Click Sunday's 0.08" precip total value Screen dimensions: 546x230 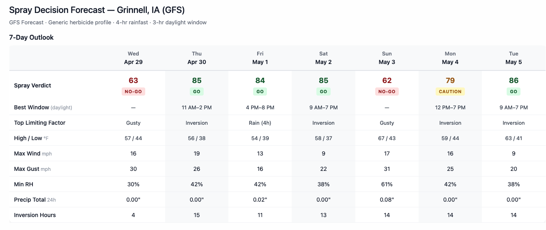[x=387, y=200]
